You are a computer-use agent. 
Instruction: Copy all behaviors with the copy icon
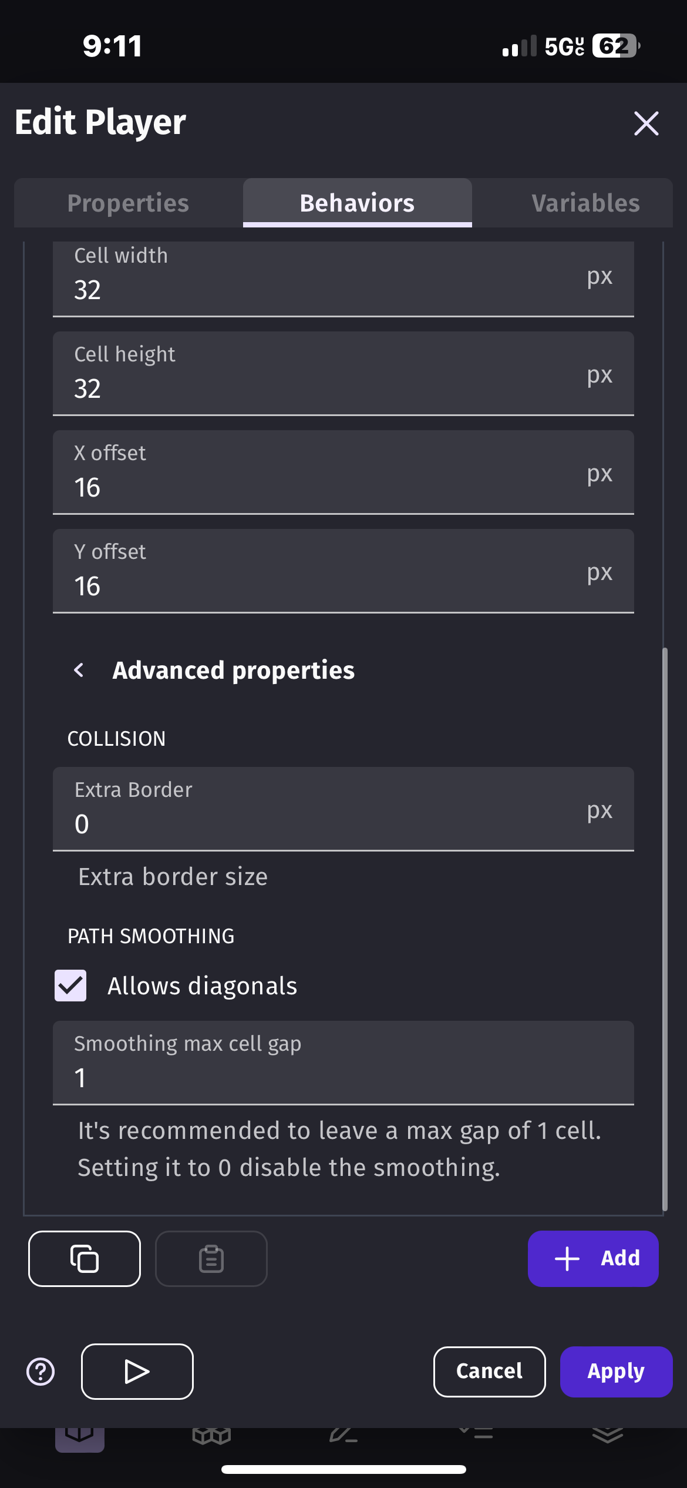pos(84,1258)
